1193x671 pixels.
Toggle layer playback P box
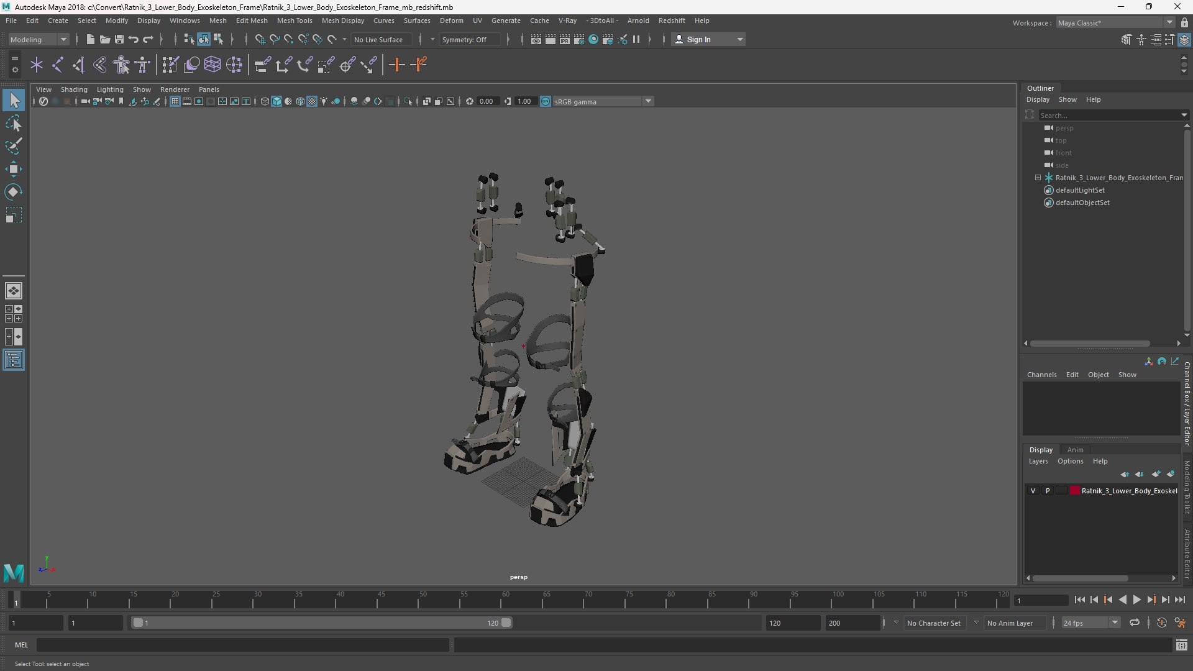(x=1048, y=491)
